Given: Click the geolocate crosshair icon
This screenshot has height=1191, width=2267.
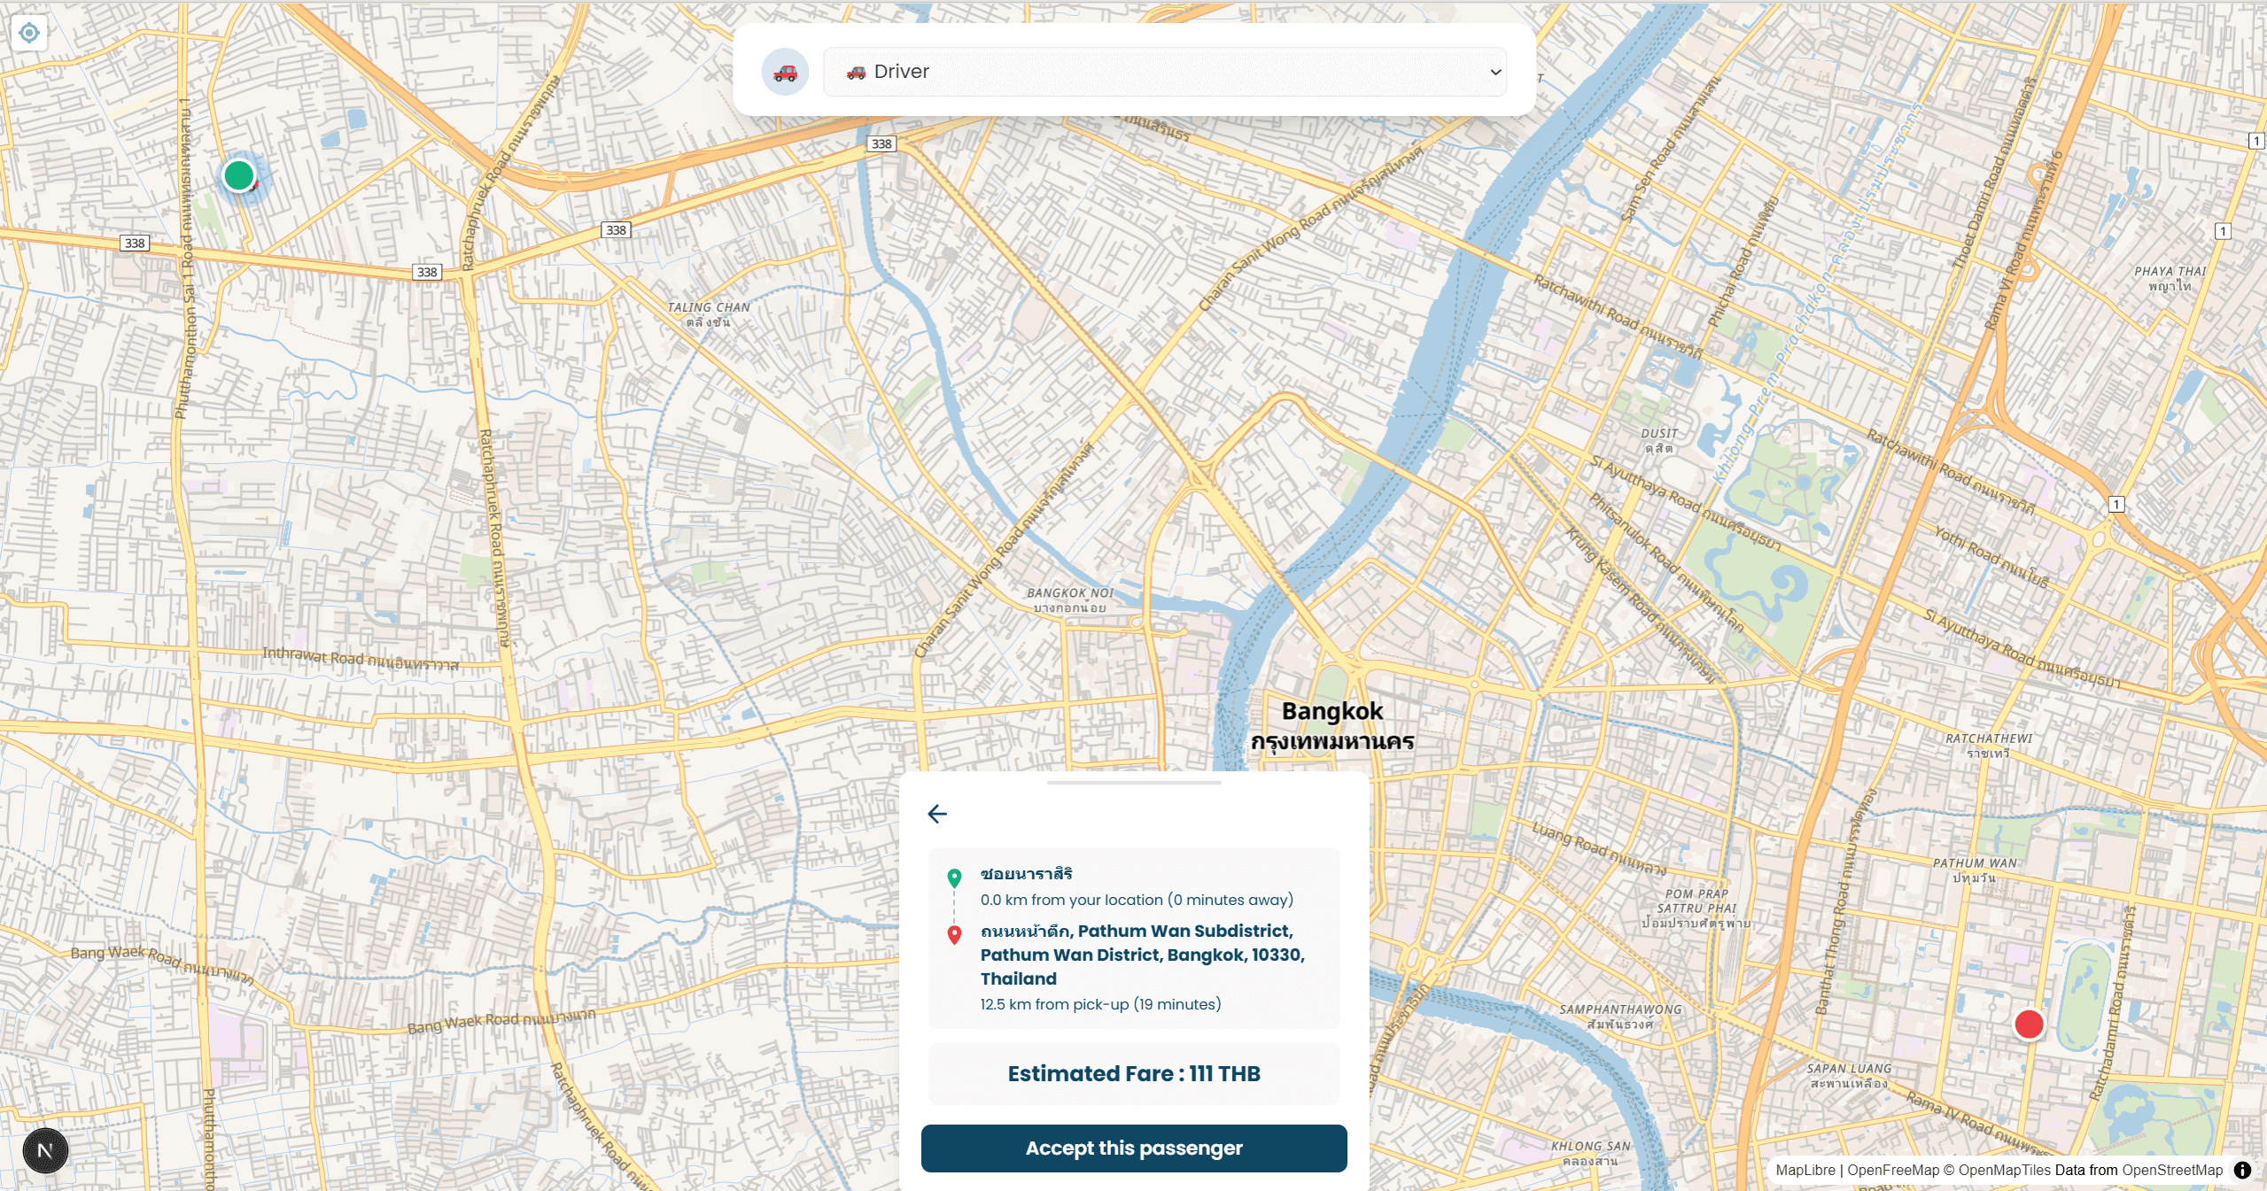Looking at the screenshot, I should pos(29,33).
